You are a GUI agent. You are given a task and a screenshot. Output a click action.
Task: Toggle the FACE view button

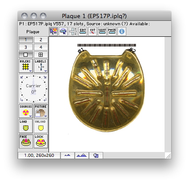[x=26, y=141]
